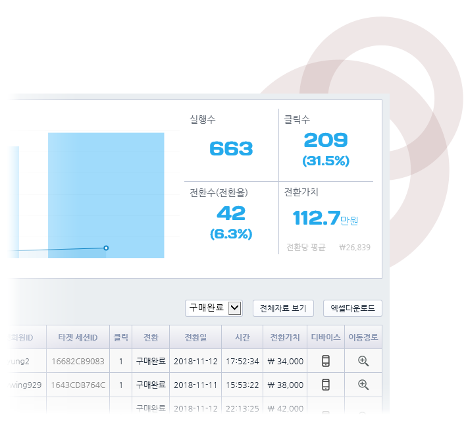Screen dimensions: 466x442
Task: Select the 실행수 663 statistic
Action: coord(230,149)
